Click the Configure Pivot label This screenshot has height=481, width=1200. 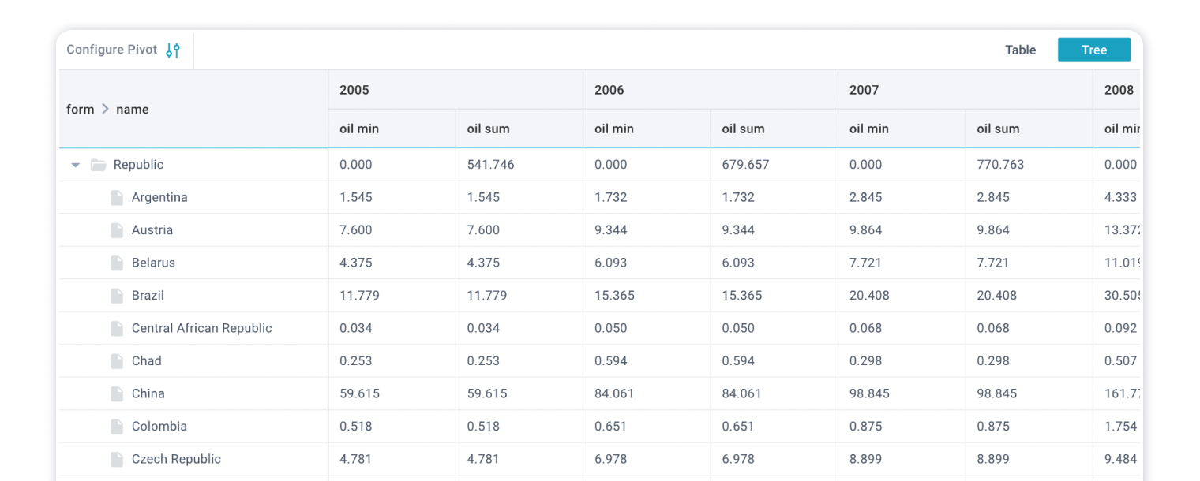[112, 50]
